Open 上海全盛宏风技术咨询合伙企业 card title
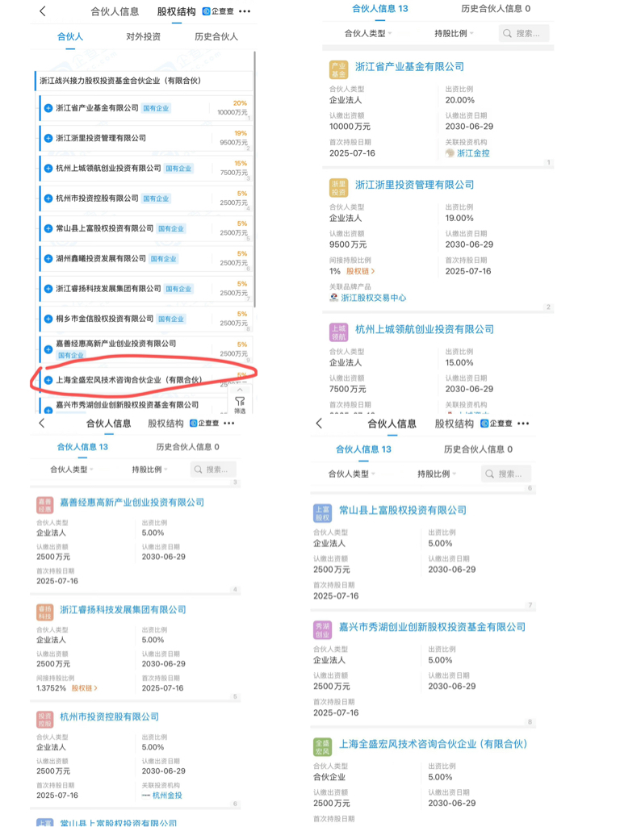 coord(433,744)
